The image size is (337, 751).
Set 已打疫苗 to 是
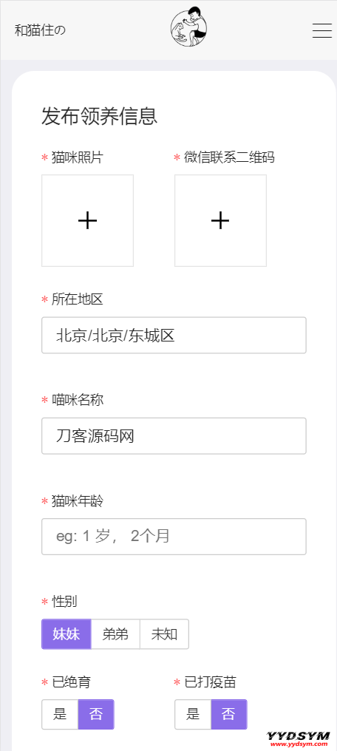coord(193,714)
